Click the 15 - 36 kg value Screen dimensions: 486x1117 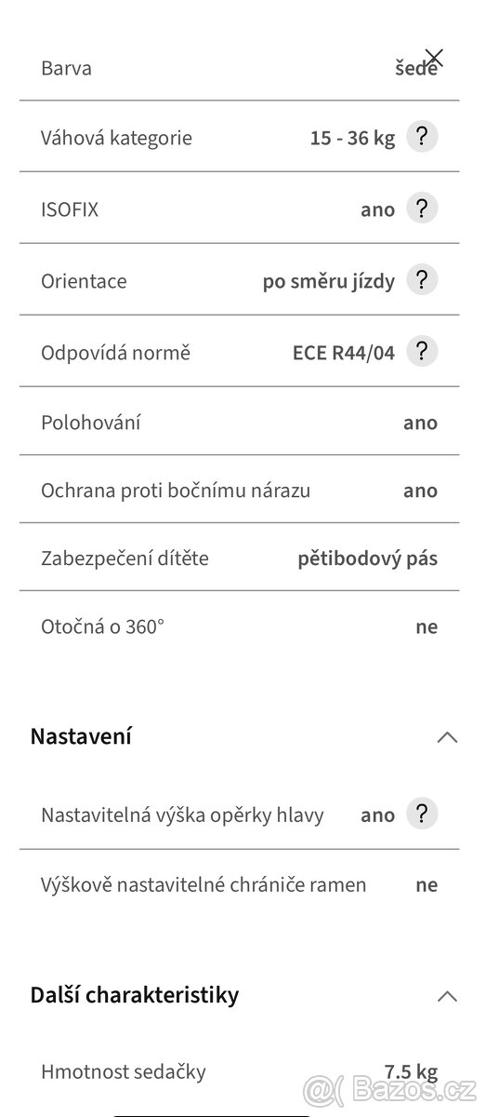point(352,139)
